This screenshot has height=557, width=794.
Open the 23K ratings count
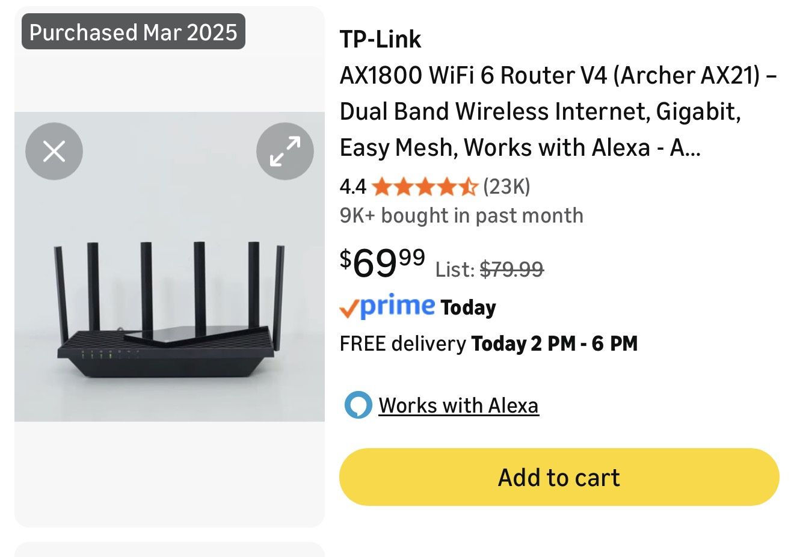[x=506, y=186]
